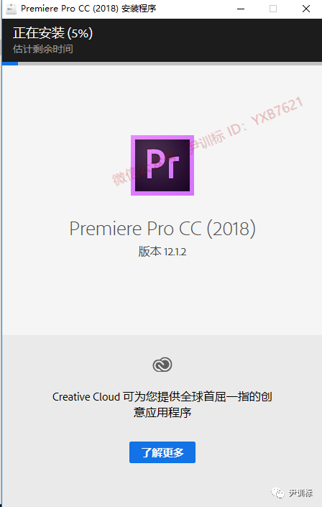This screenshot has width=322, height=507.
Task: Click the disabled maximize window button
Action: (x=273, y=9)
